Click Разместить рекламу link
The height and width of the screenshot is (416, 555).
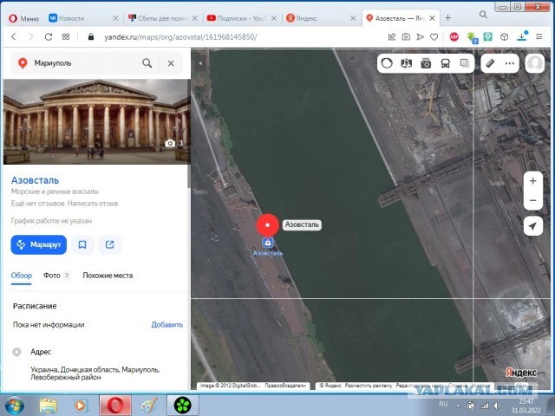pos(369,386)
